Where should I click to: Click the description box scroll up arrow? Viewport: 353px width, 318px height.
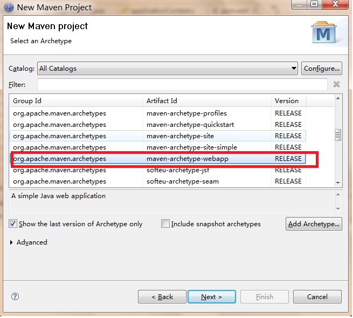338,194
